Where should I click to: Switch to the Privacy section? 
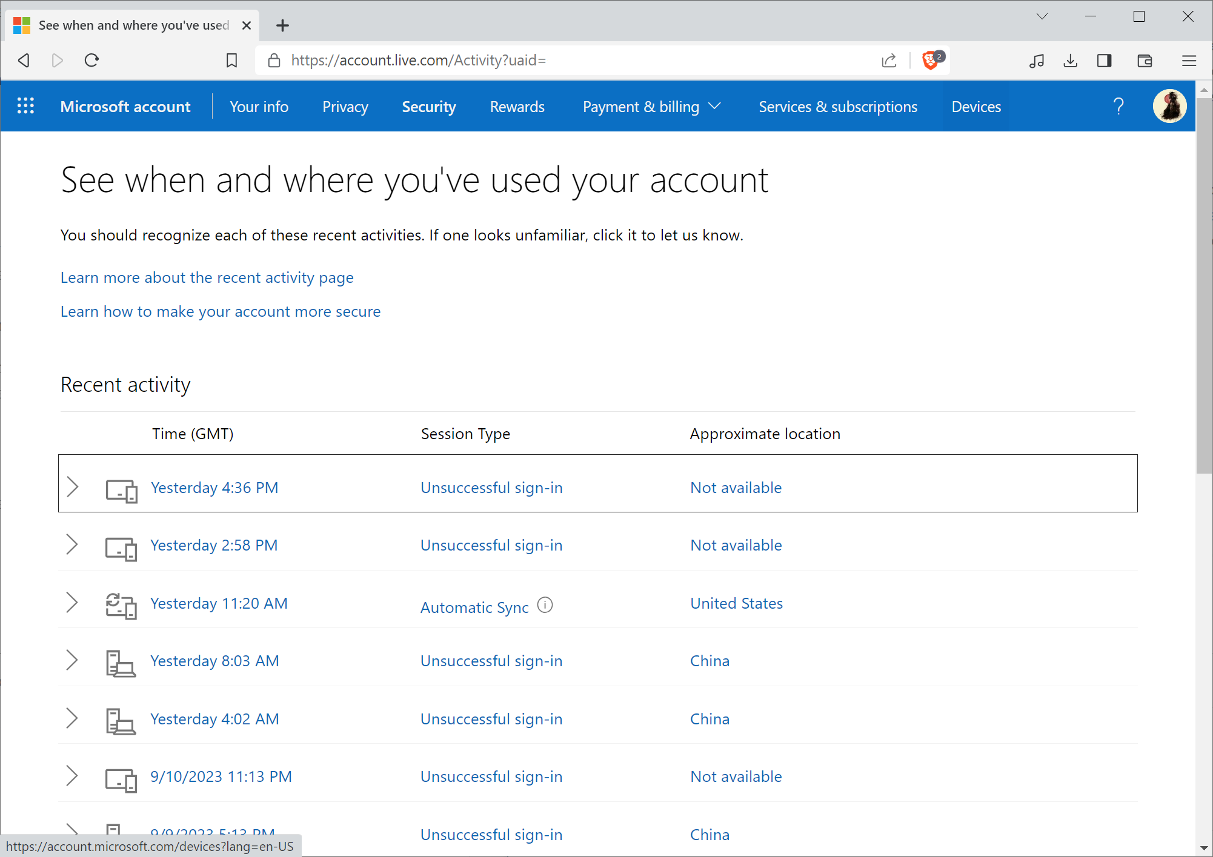[345, 106]
